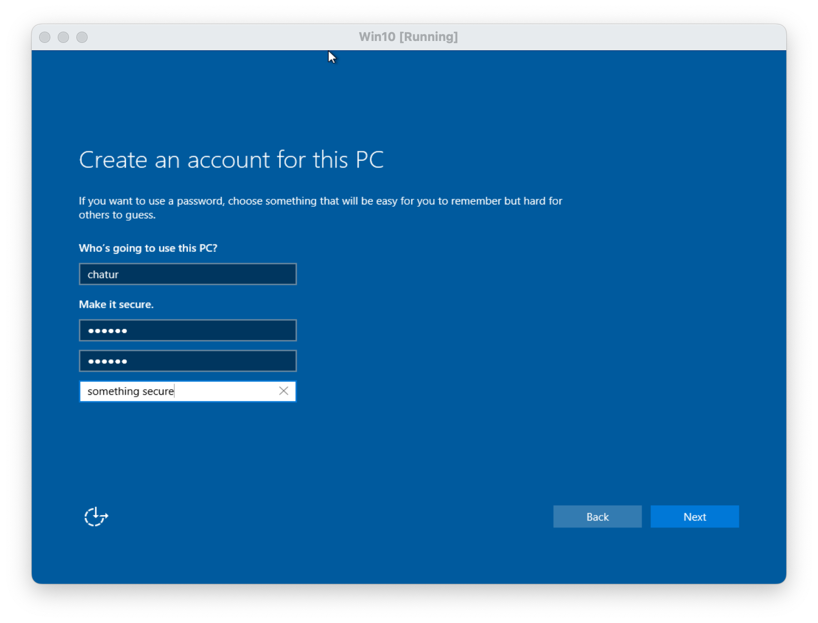The width and height of the screenshot is (818, 623).
Task: Select the first password field
Action: 187,331
